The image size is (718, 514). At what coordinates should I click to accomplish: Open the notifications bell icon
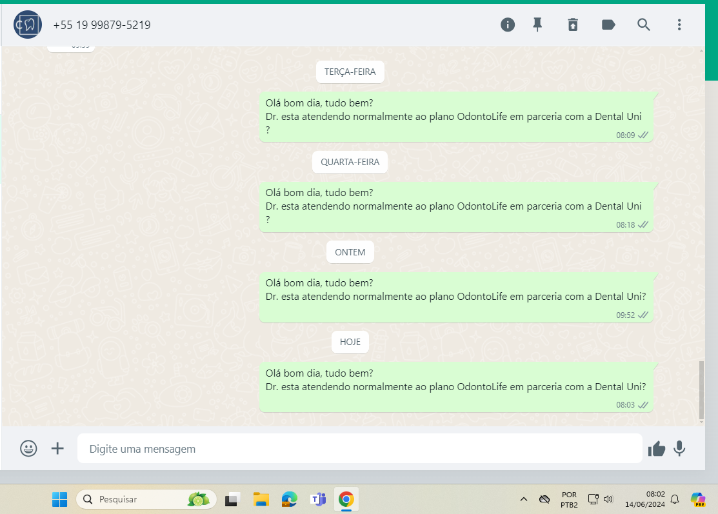click(x=675, y=499)
